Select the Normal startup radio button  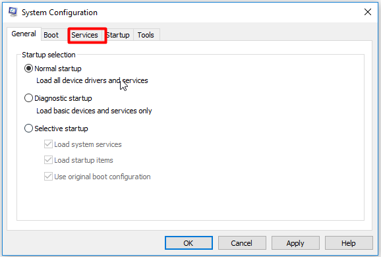coord(28,69)
